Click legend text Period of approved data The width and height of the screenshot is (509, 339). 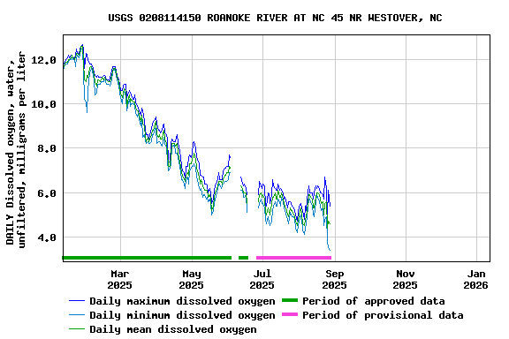373,301
